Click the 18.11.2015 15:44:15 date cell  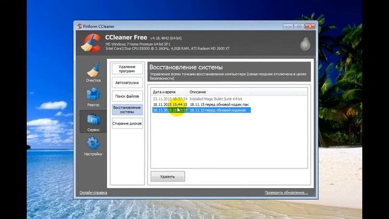(x=170, y=105)
